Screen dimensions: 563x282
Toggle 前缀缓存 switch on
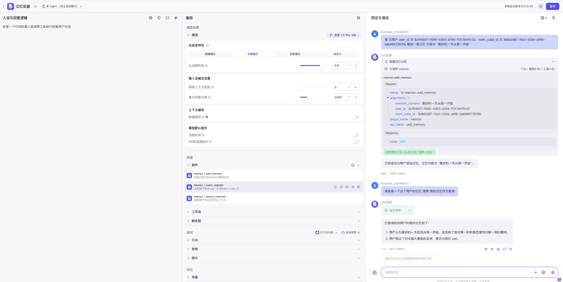(x=356, y=117)
